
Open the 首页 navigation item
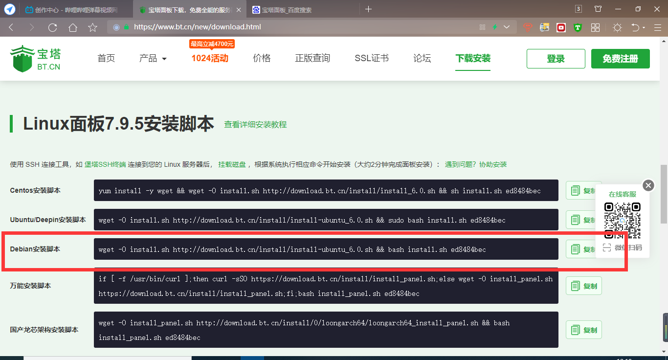(106, 58)
